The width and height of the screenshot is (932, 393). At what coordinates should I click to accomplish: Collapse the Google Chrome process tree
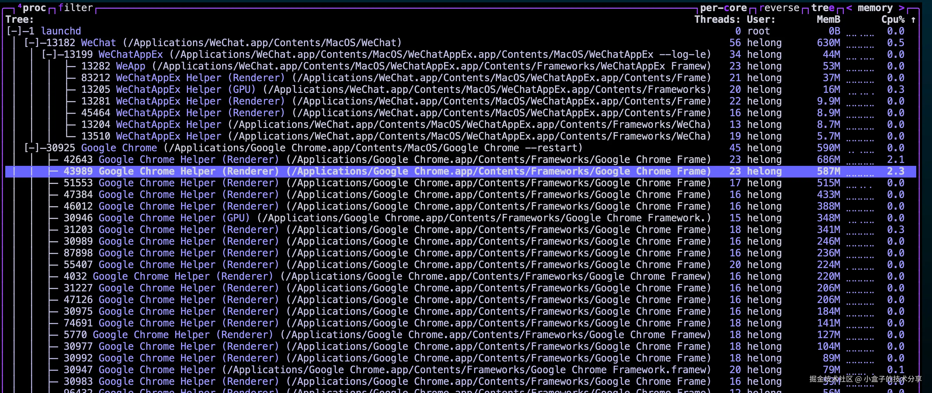(32, 148)
